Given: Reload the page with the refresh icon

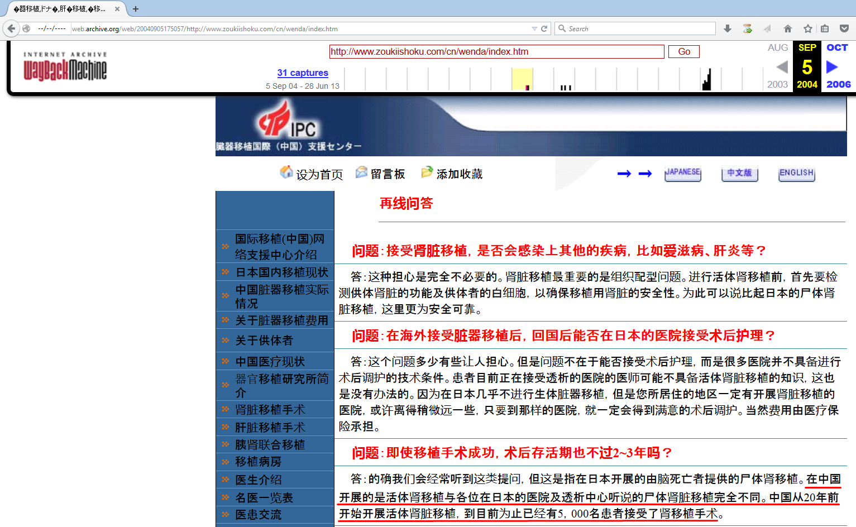Looking at the screenshot, I should pyautogui.click(x=544, y=28).
